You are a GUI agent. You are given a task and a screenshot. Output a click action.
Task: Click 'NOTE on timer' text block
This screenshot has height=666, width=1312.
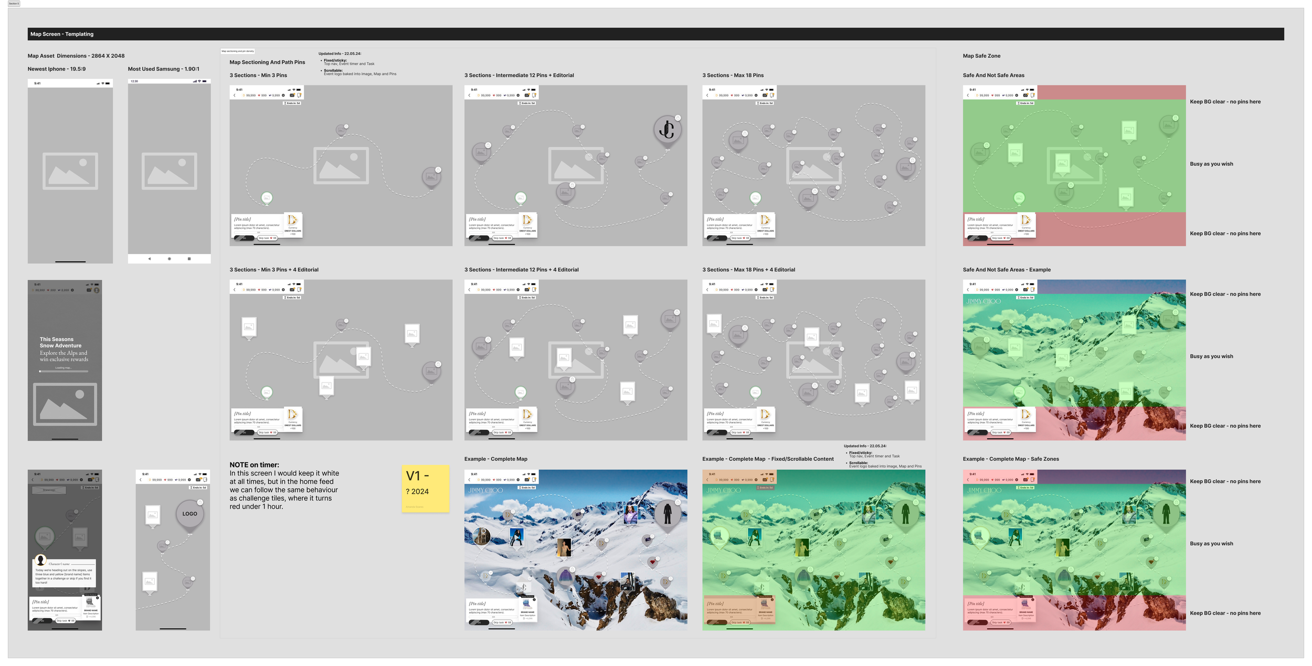pyautogui.click(x=284, y=485)
